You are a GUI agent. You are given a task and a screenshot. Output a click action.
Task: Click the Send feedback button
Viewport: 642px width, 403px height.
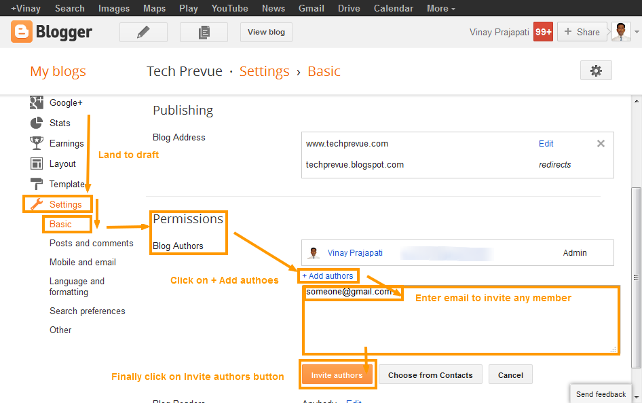tap(601, 394)
